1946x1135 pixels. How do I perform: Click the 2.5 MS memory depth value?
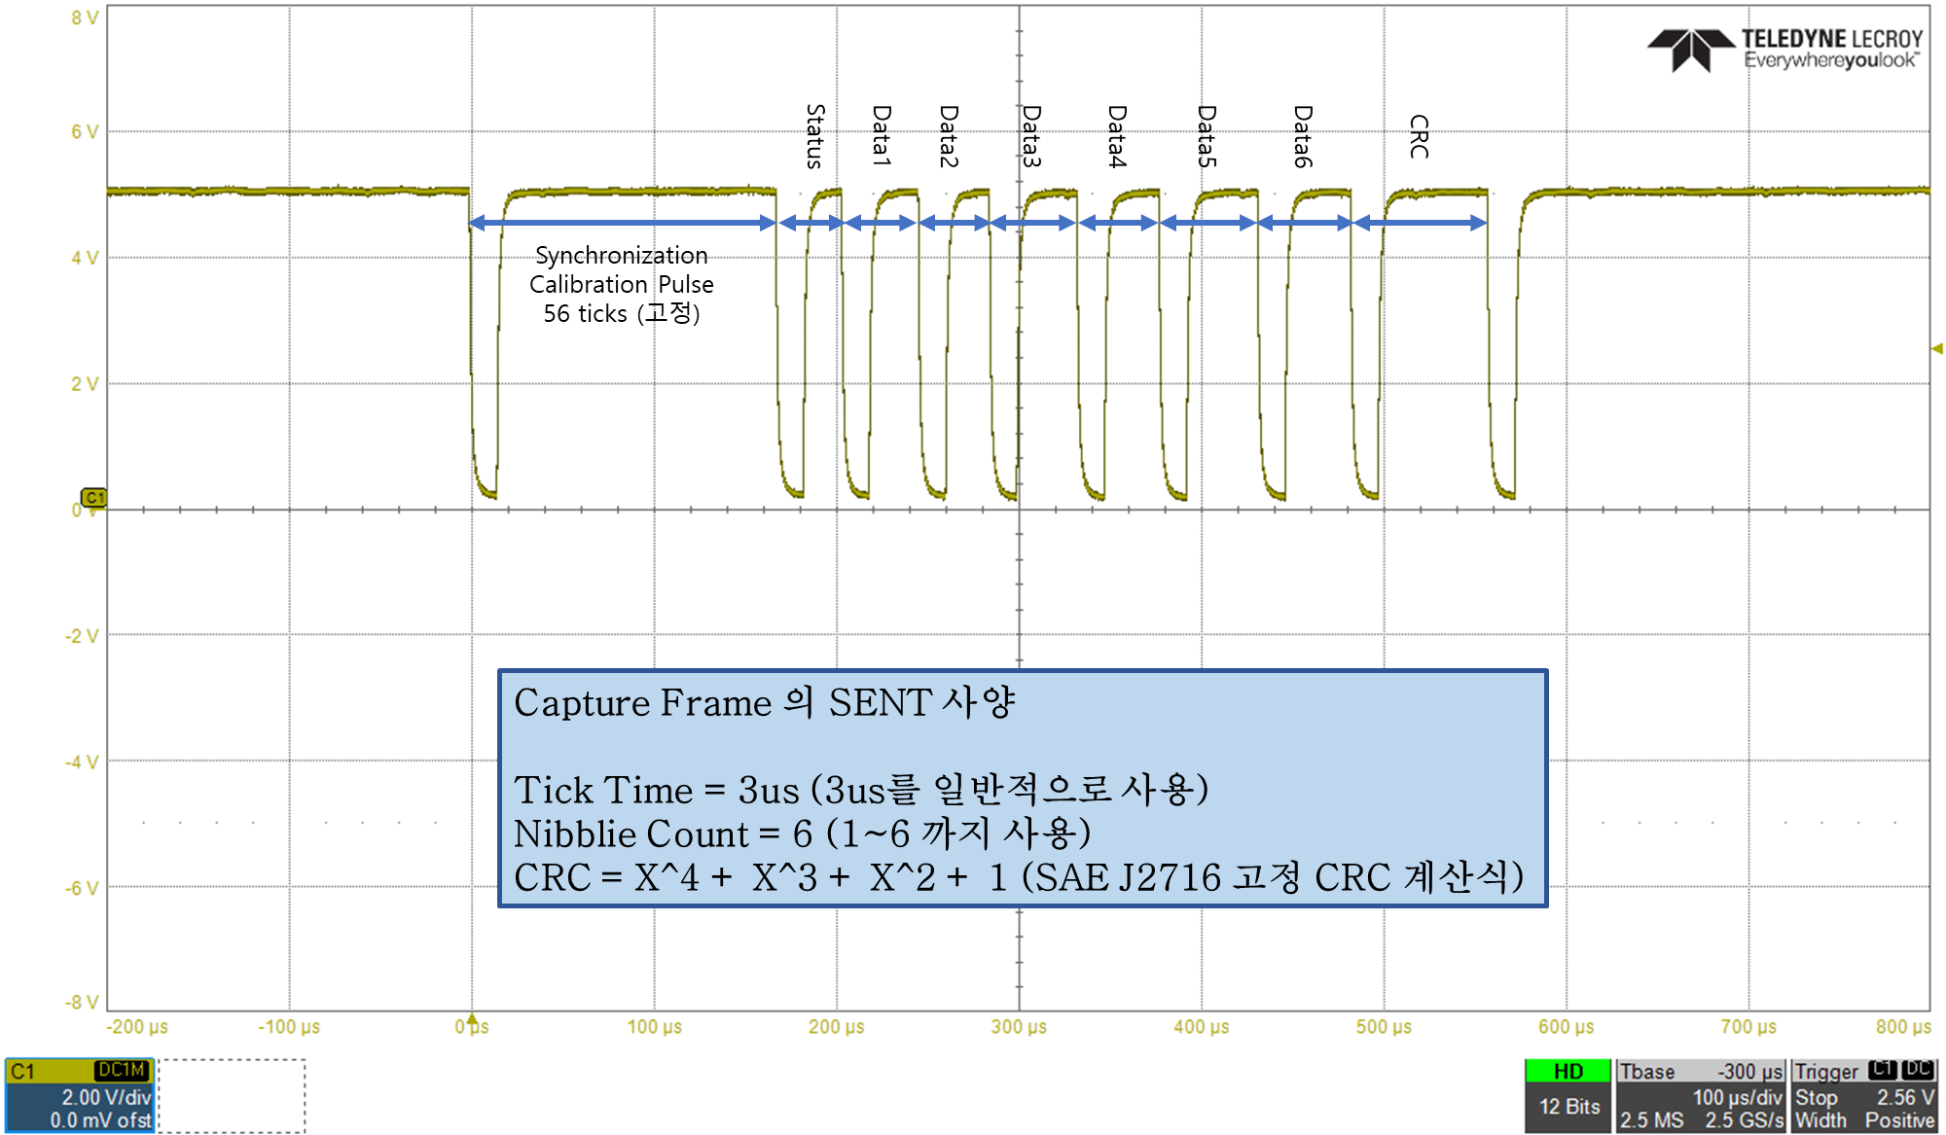point(1651,1120)
